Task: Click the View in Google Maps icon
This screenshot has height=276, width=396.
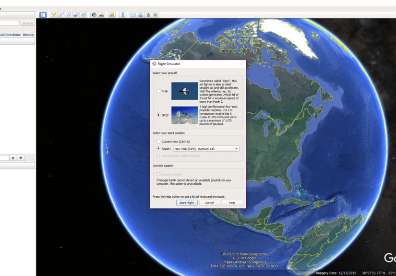Action: click(156, 15)
